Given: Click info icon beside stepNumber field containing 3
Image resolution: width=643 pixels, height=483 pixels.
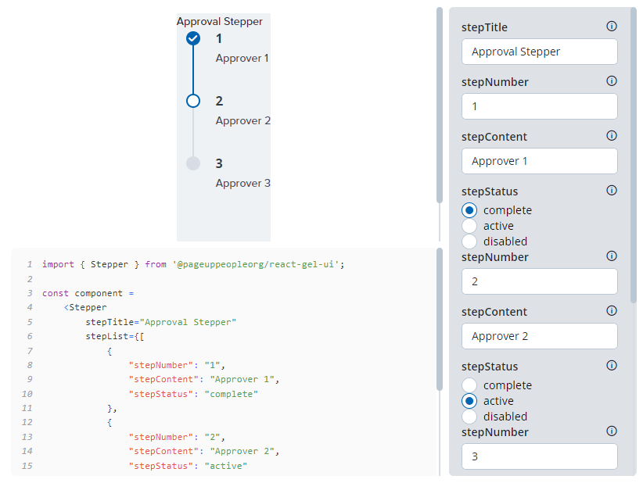Looking at the screenshot, I should click(612, 431).
